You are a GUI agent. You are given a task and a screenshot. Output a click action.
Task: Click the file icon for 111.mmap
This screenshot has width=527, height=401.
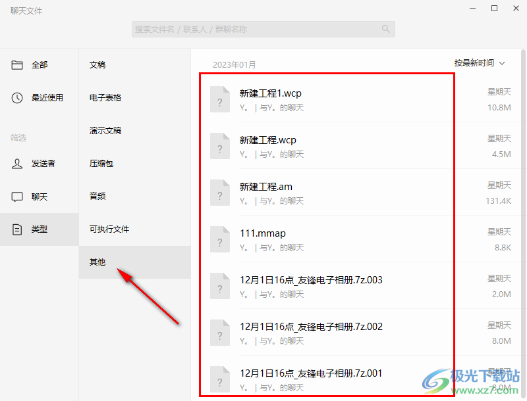(219, 239)
